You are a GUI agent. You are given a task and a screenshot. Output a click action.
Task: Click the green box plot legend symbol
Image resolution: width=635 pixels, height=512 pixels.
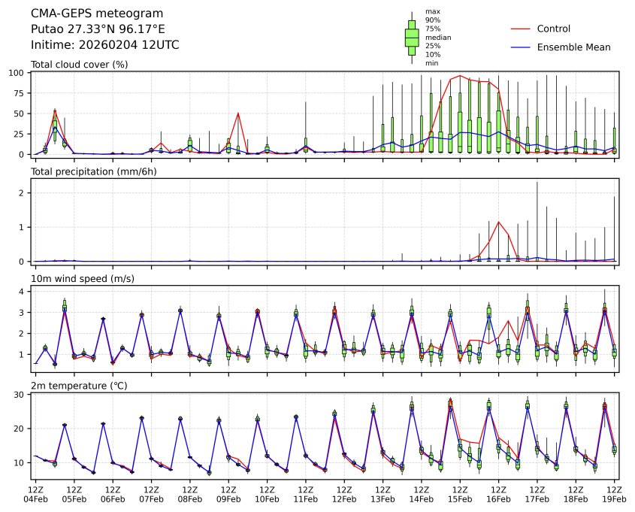(x=412, y=38)
